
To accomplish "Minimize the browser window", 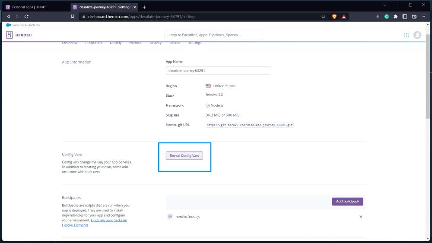I will [x=397, y=5].
